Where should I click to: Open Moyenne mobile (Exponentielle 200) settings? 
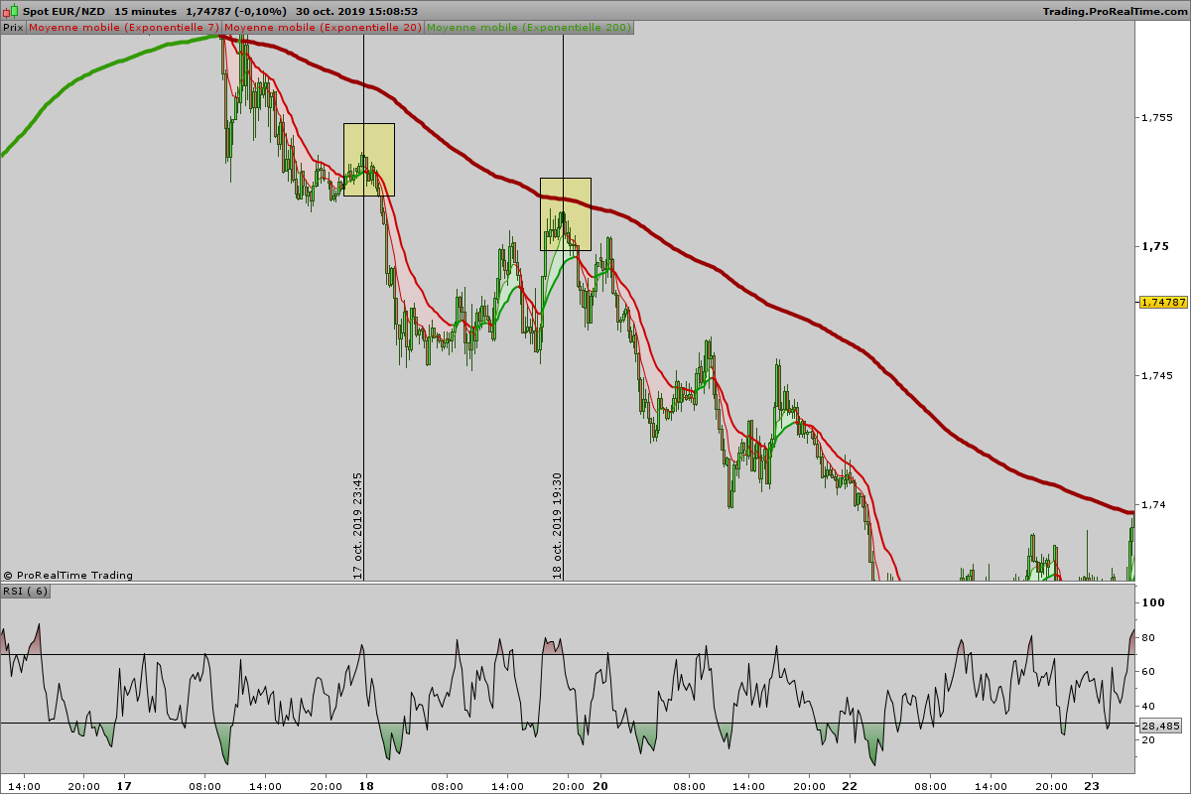(x=529, y=28)
